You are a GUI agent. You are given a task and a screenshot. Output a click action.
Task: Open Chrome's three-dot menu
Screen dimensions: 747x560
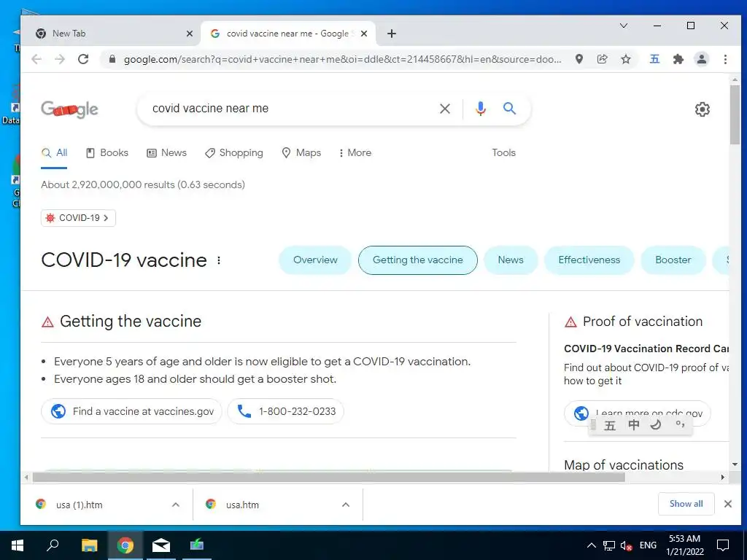pos(725,59)
